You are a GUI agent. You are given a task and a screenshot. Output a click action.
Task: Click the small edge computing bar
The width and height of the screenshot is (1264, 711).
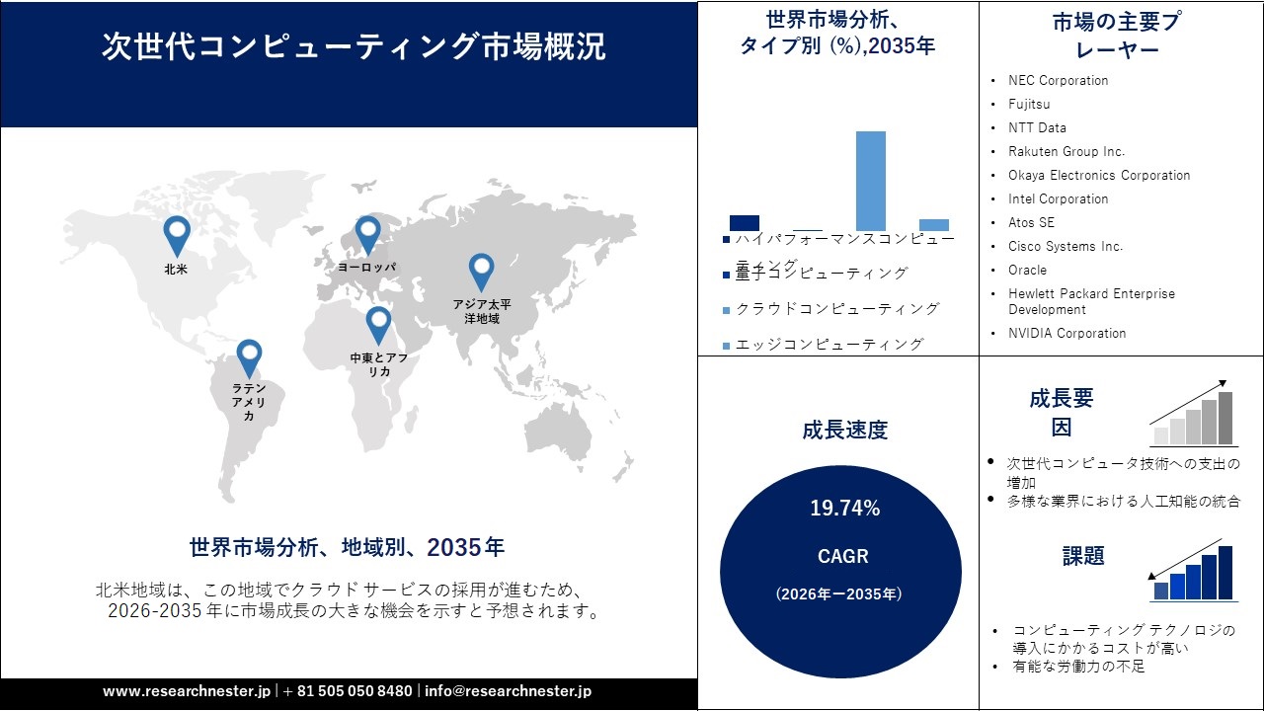(x=933, y=225)
